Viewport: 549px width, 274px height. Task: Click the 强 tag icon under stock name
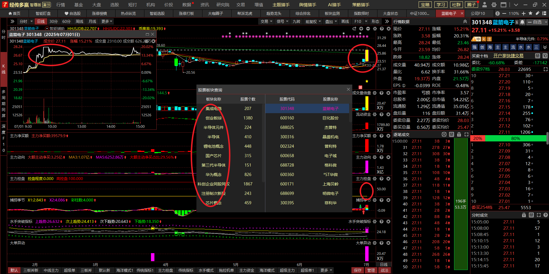(x=475, y=47)
